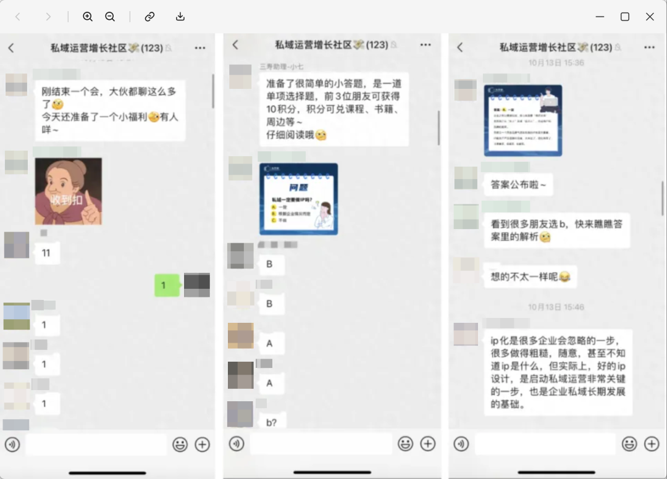Open emoji picker in right chat
This screenshot has width=667, height=479.
pyautogui.click(x=629, y=444)
